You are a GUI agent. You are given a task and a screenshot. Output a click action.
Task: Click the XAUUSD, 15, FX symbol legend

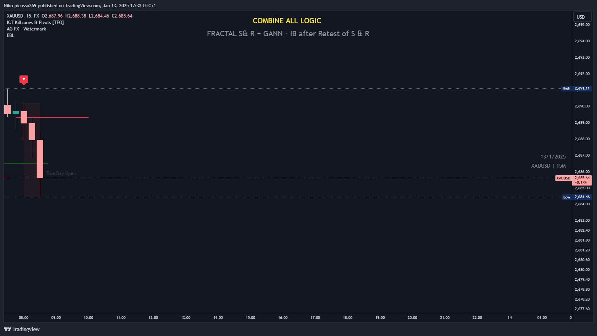pos(23,16)
